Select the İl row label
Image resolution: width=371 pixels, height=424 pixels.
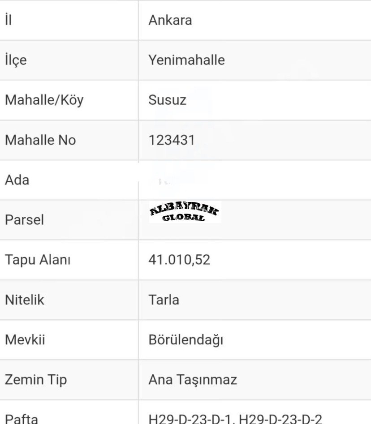[x=8, y=20]
